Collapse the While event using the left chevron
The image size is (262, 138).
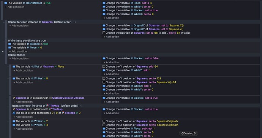click(x=3, y=51)
